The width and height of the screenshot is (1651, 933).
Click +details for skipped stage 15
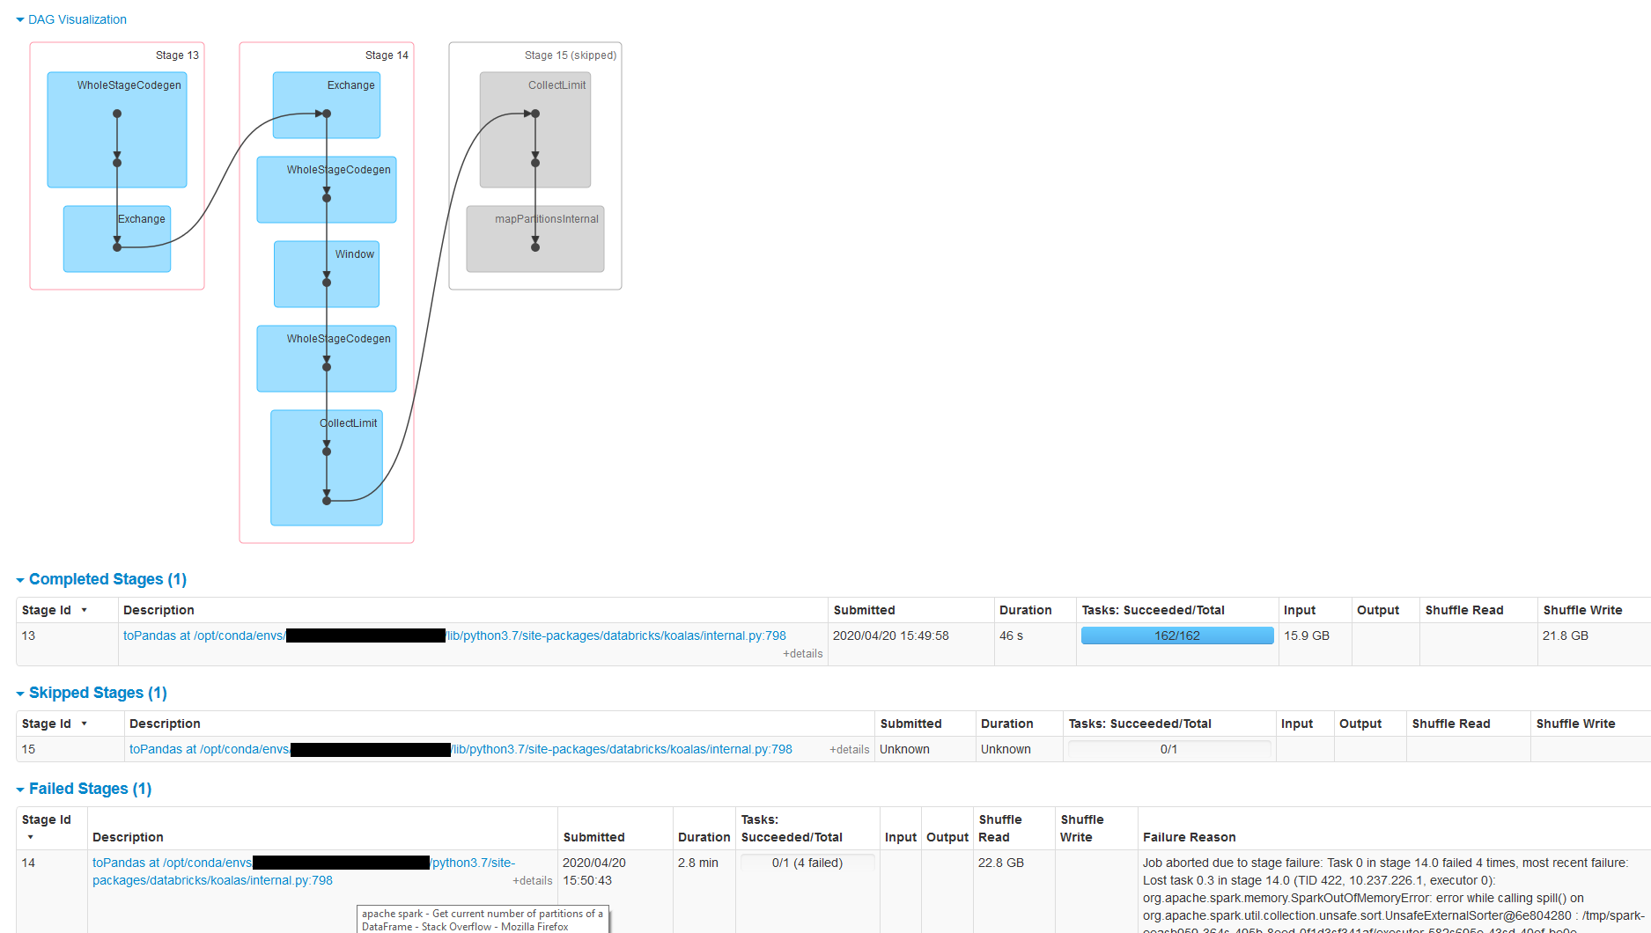[x=848, y=749]
